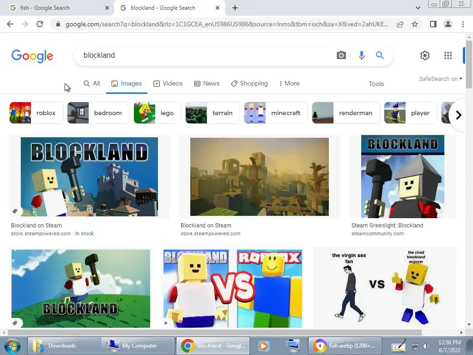The width and height of the screenshot is (473, 355).
Task: Search by image using camera icon
Action: tap(341, 55)
